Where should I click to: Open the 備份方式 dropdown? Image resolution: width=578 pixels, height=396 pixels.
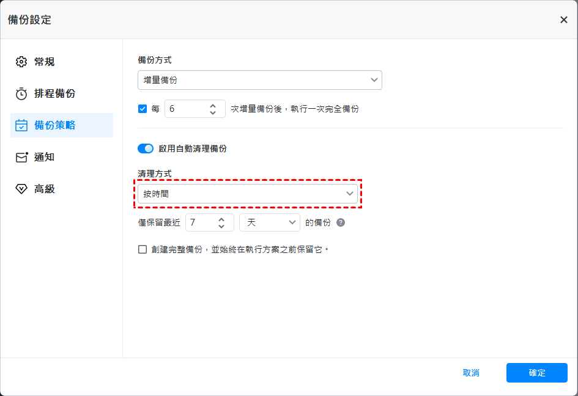click(x=259, y=80)
